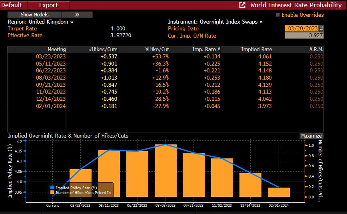Click the Show Models button
The image size is (347, 214).
tap(35, 14)
